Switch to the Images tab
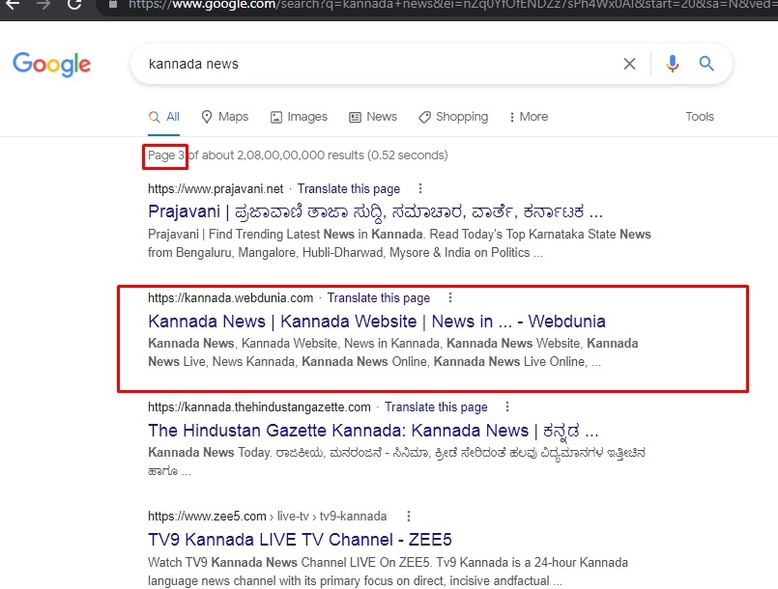This screenshot has width=778, height=589. click(x=299, y=117)
